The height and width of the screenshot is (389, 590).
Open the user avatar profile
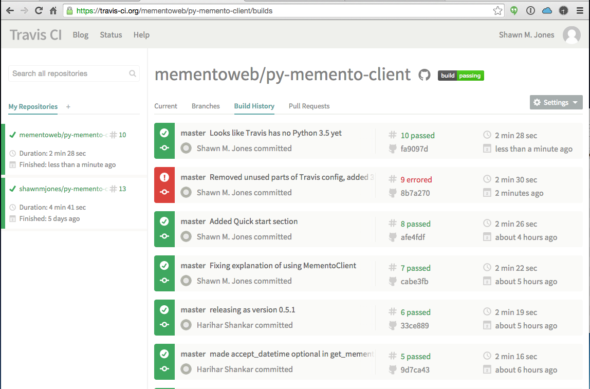(x=571, y=35)
